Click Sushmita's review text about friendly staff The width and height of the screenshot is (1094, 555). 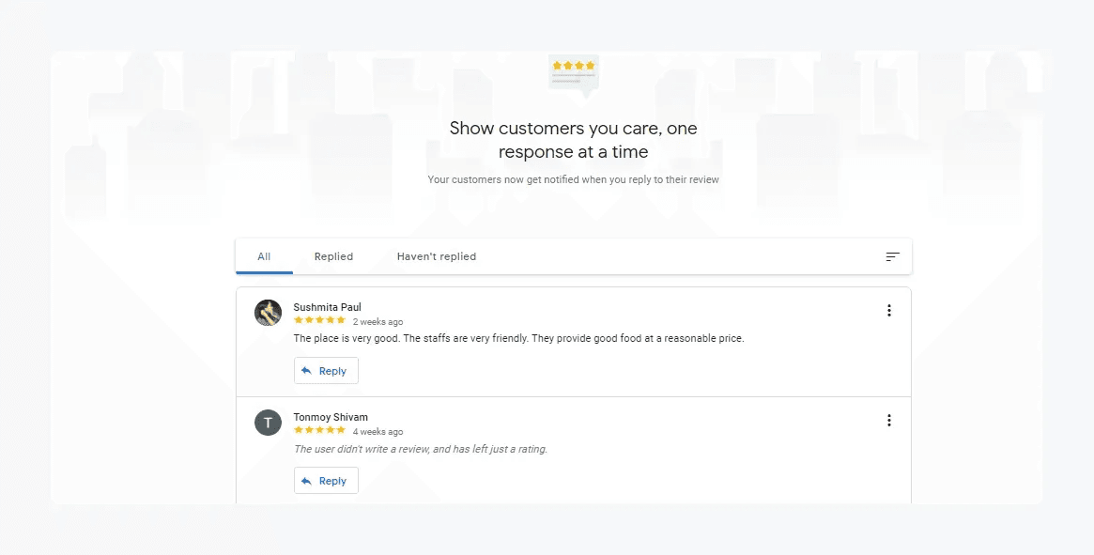tap(518, 338)
